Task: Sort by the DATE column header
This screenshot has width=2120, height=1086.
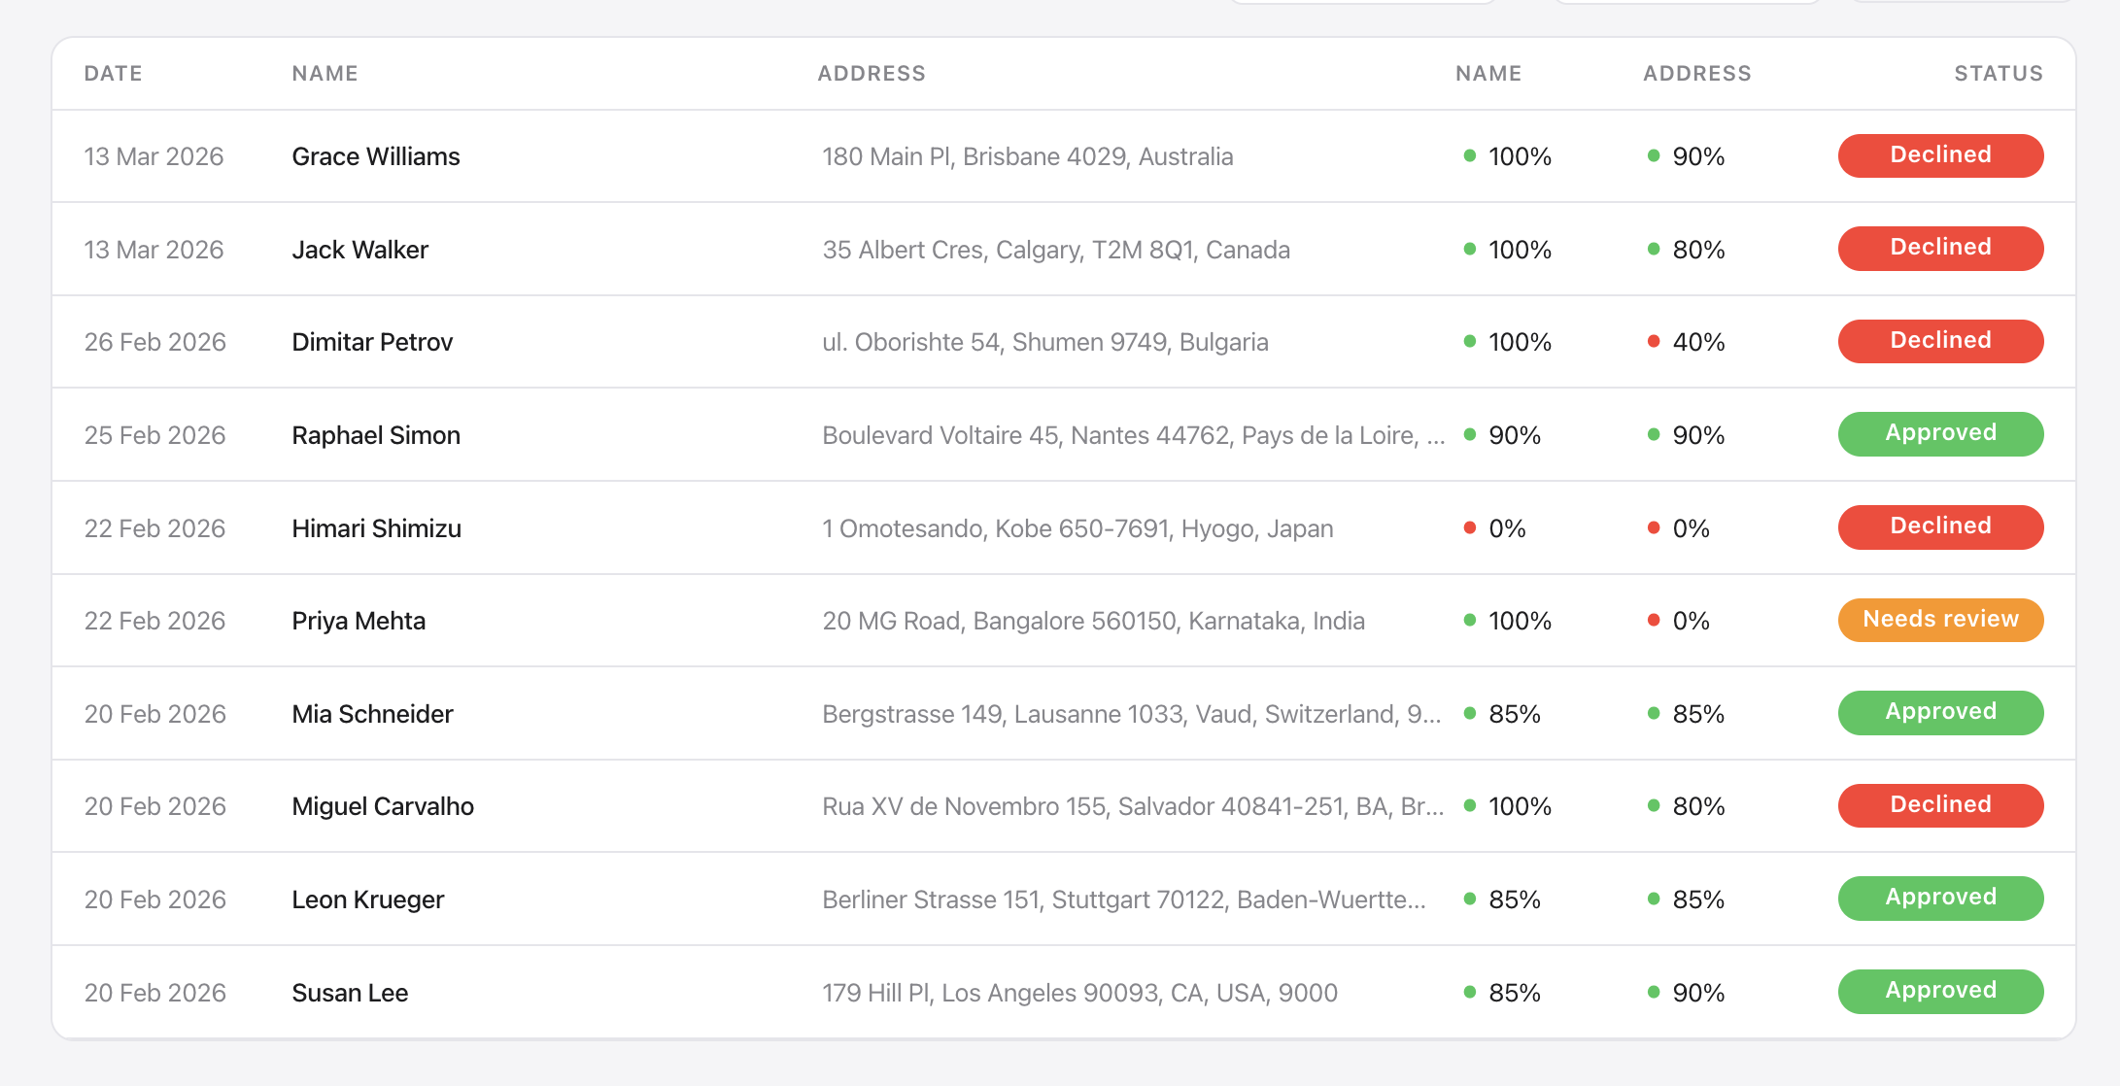Action: coord(113,74)
